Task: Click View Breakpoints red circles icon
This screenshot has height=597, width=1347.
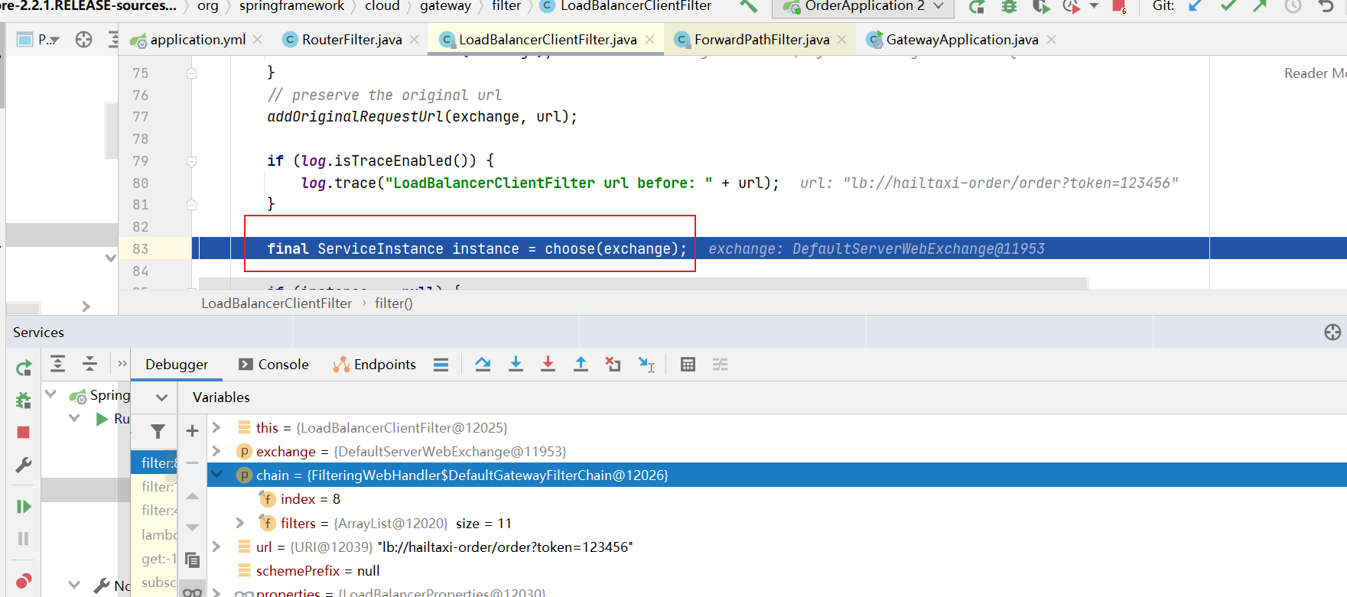Action: click(x=24, y=581)
